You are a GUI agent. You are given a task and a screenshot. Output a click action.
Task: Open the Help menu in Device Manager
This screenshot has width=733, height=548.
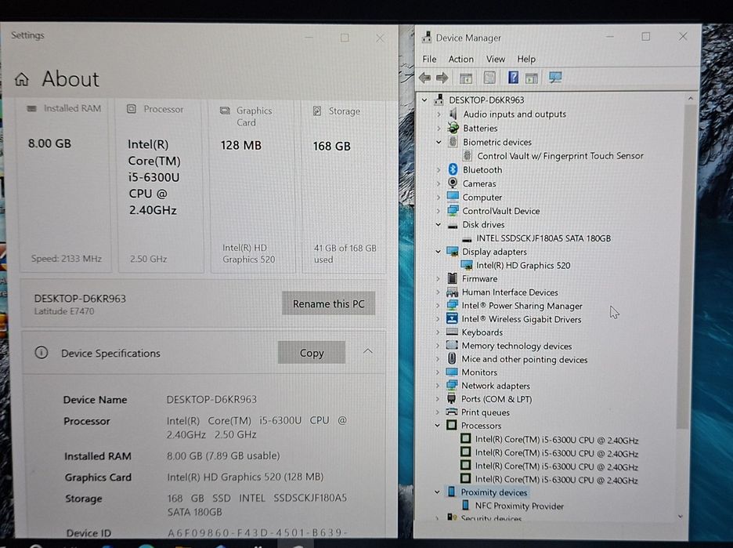click(x=526, y=59)
